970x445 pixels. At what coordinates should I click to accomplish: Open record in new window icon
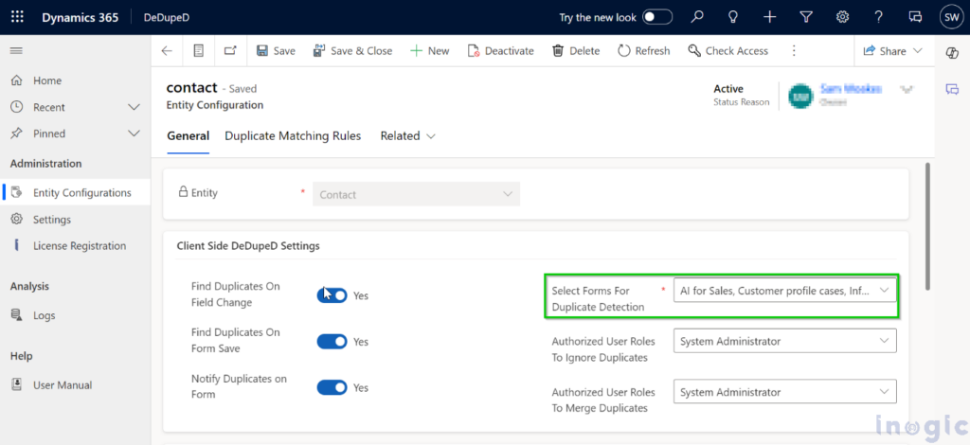tap(230, 51)
